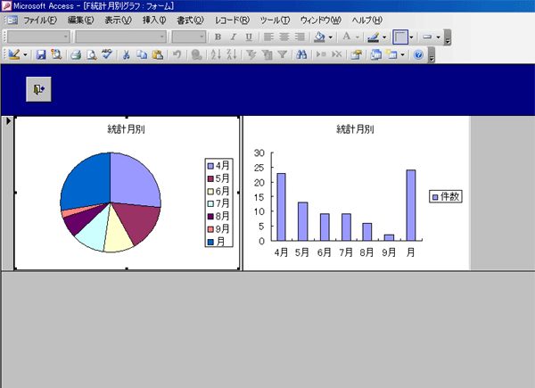Select the pie chart object
The image size is (535, 388).
(127, 194)
